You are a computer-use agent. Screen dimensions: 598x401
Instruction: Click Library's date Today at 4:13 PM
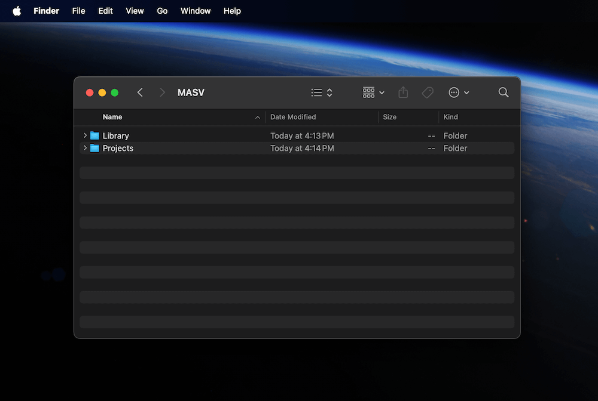(x=302, y=136)
